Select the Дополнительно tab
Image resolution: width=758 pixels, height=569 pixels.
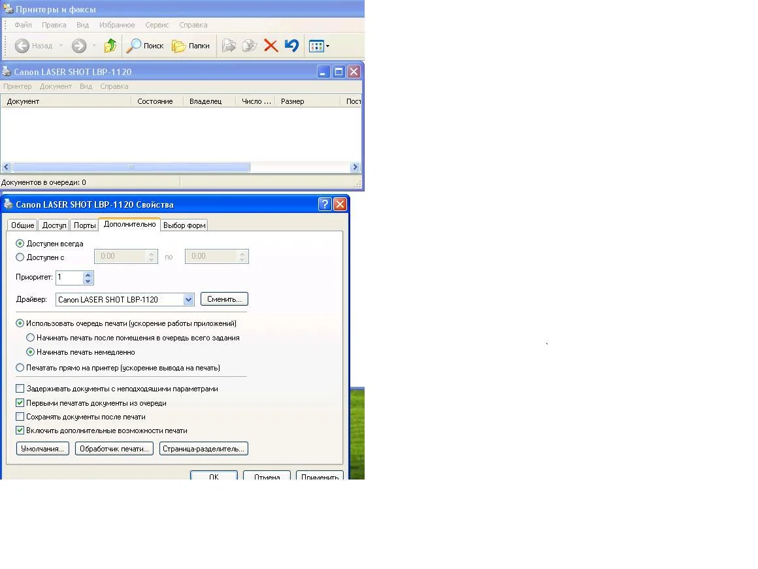click(129, 224)
